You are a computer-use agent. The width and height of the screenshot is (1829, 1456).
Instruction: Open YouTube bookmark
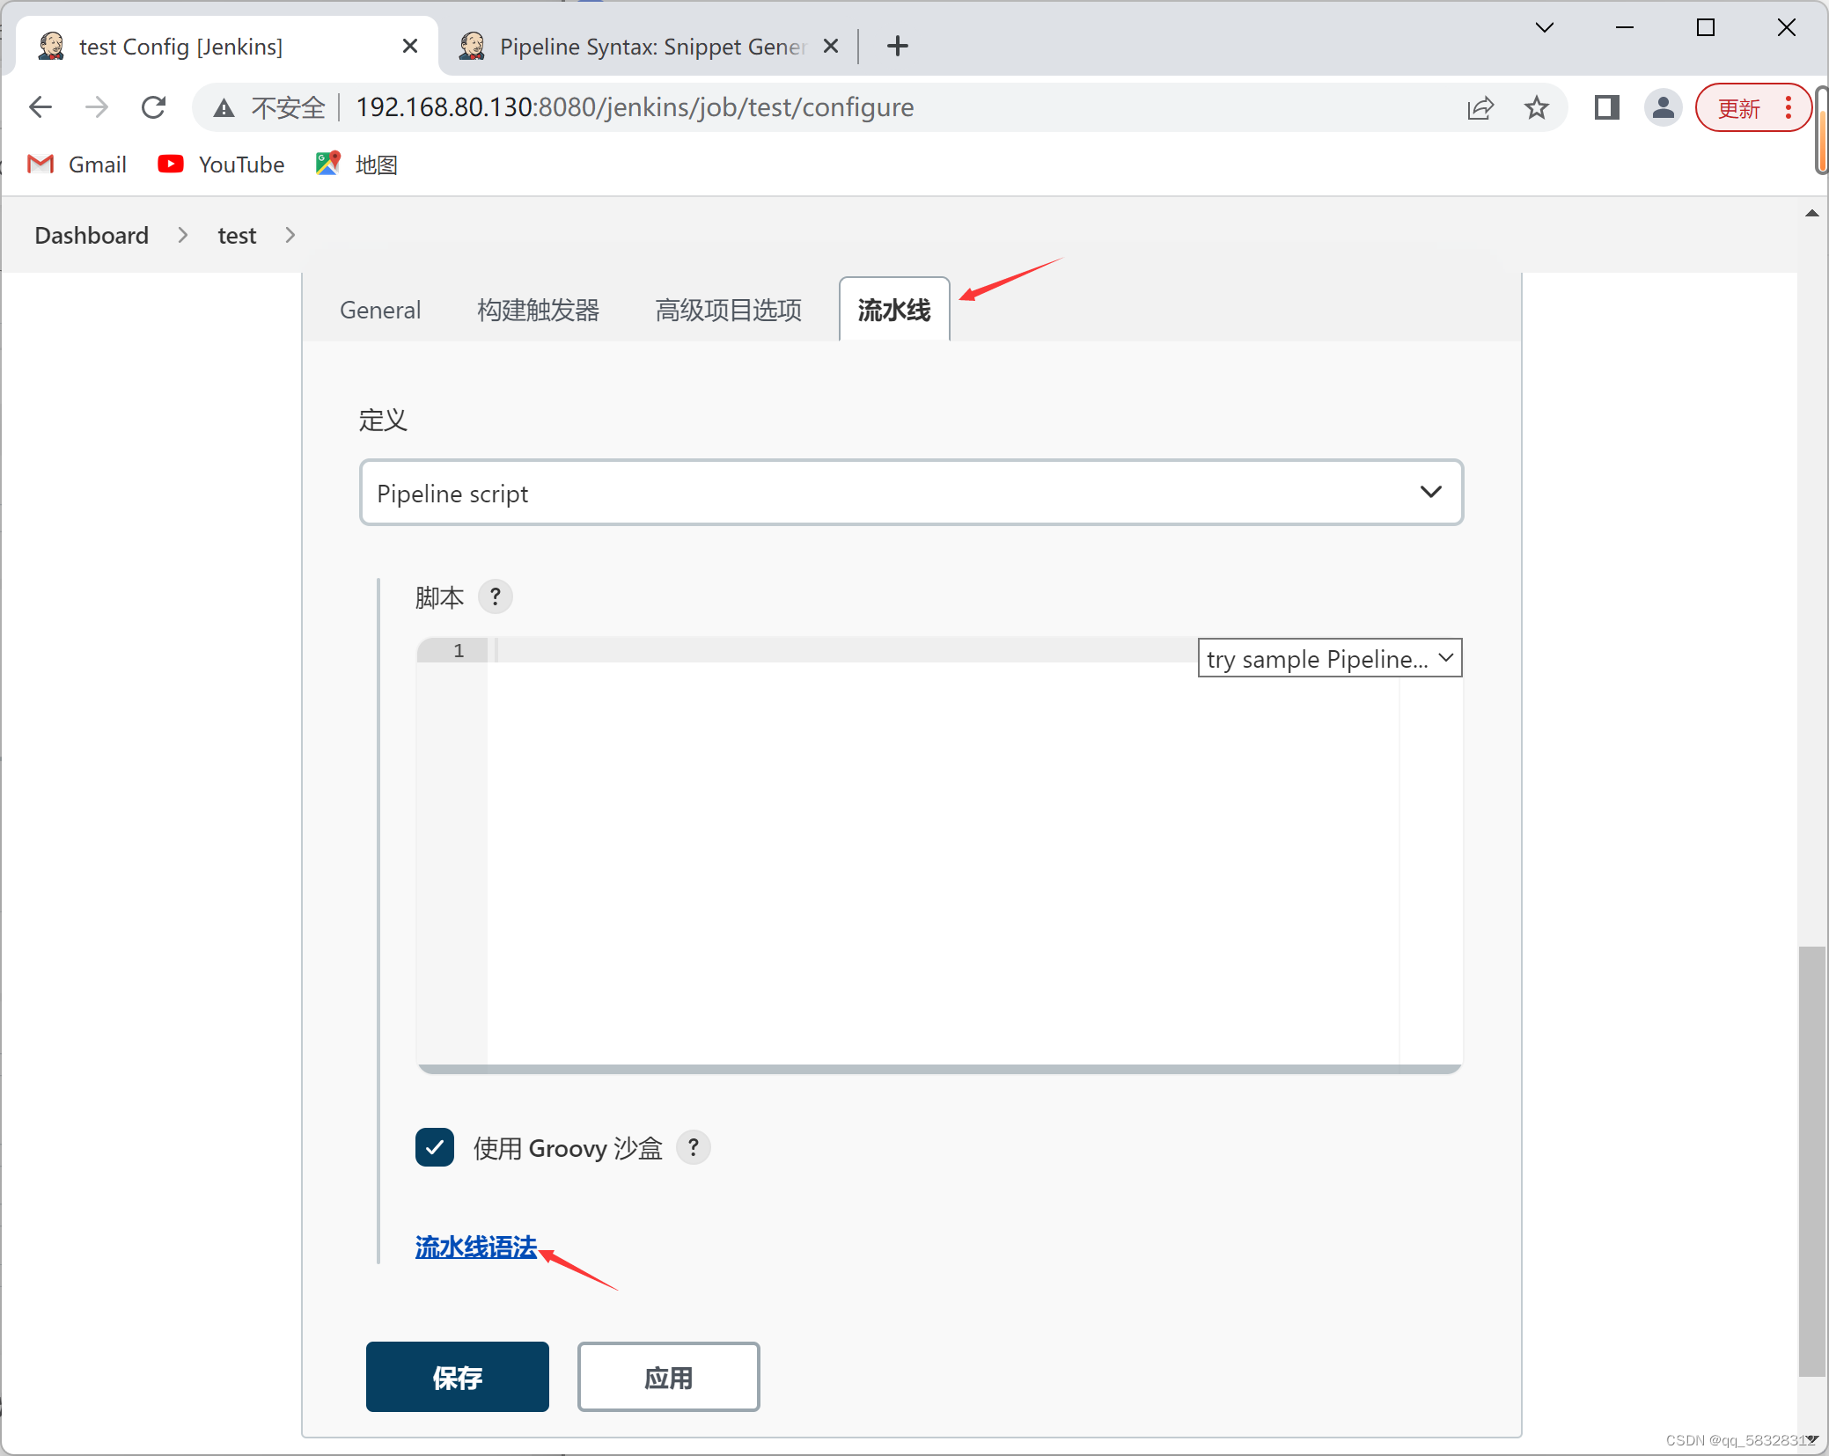click(221, 165)
